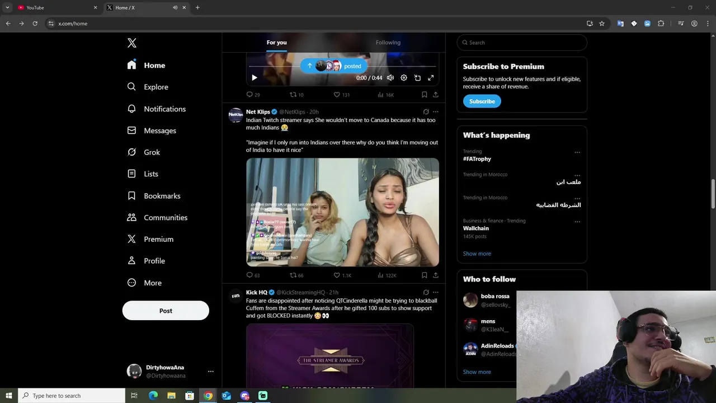Open Bookmarks in the sidebar
This screenshot has width=716, height=403.
tap(153, 196)
